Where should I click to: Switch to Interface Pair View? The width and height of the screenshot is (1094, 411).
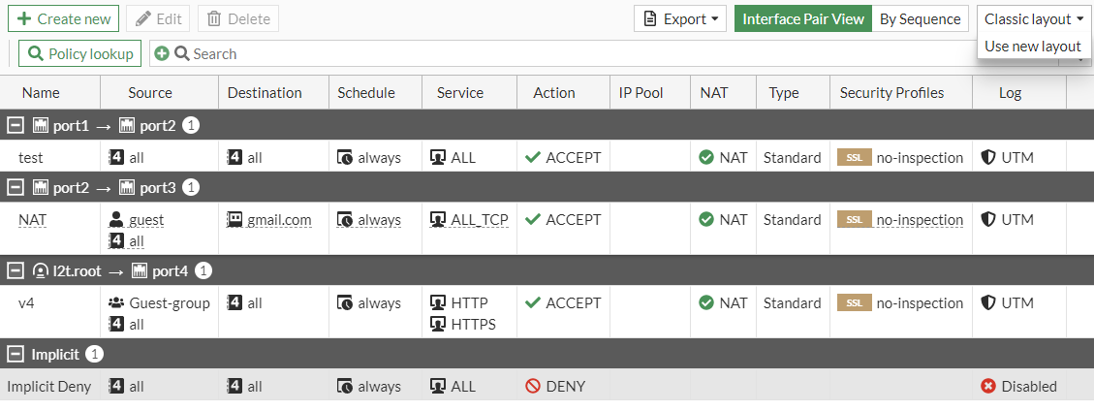point(801,18)
